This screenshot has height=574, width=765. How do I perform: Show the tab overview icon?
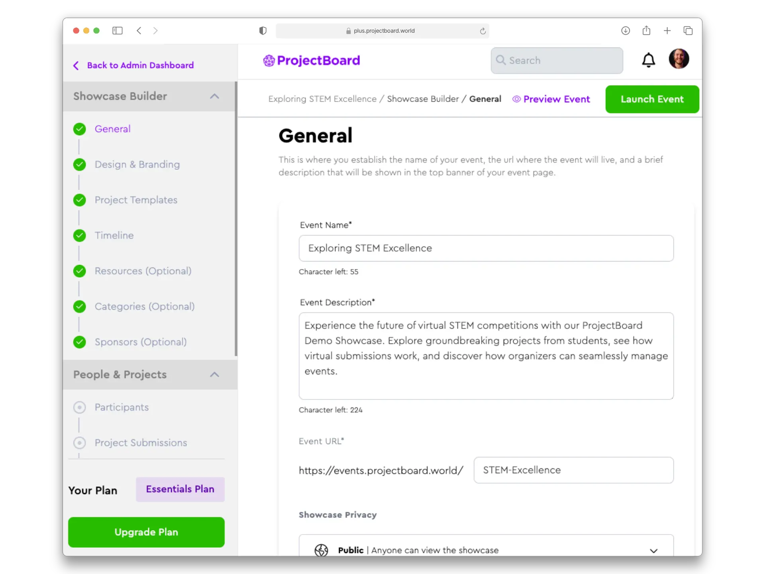click(688, 31)
